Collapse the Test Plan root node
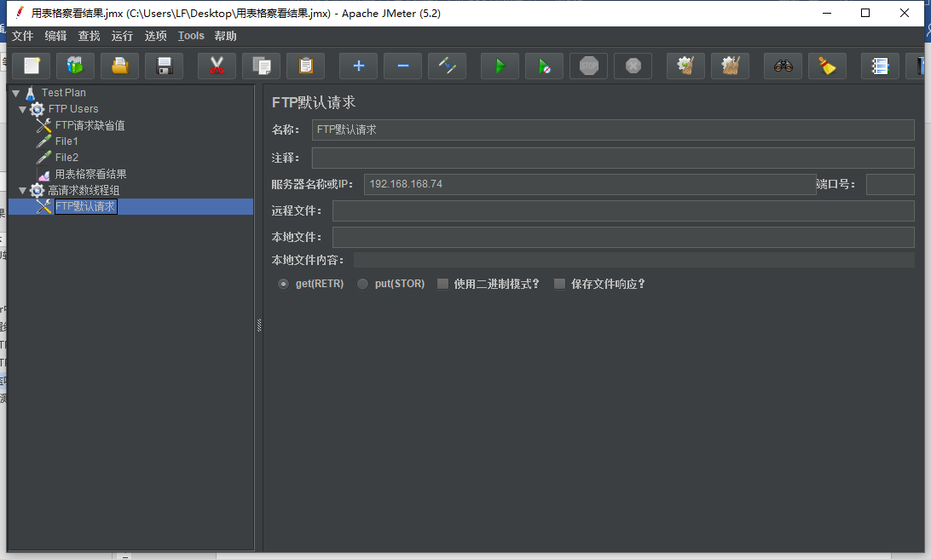The width and height of the screenshot is (931, 559). pyautogui.click(x=15, y=92)
